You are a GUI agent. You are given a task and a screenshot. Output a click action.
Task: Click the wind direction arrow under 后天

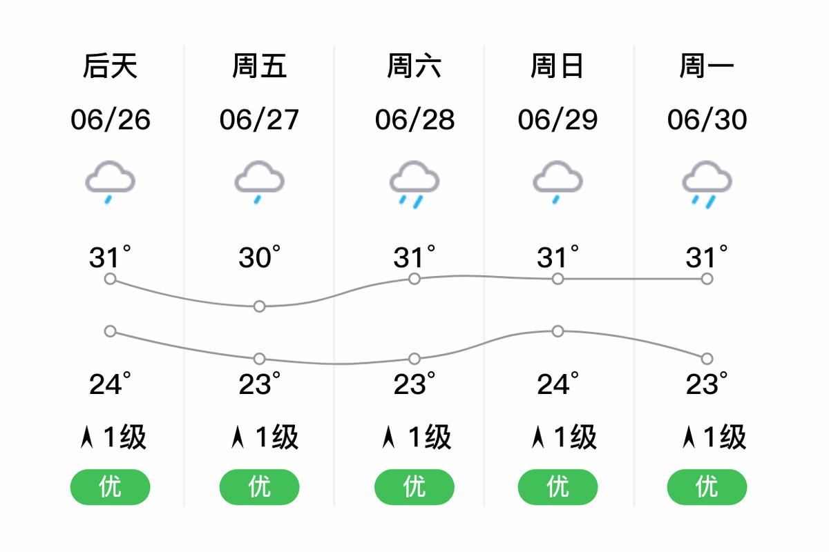pos(90,436)
